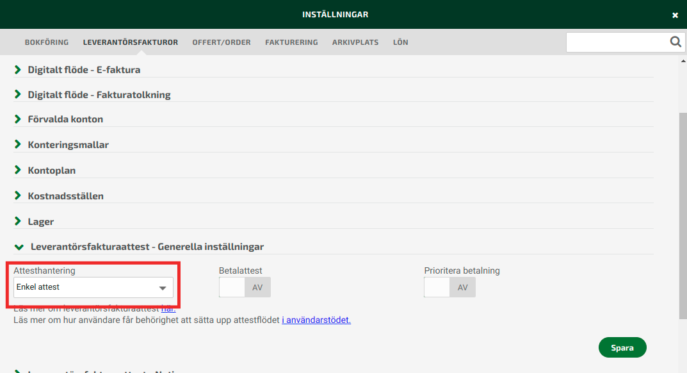Image resolution: width=687 pixels, height=373 pixels.
Task: Switch to the Bokföring tab
Action: point(47,42)
